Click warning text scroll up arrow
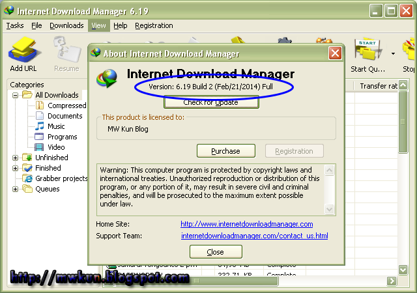Screen dimensions: 417x293 click(x=329, y=170)
